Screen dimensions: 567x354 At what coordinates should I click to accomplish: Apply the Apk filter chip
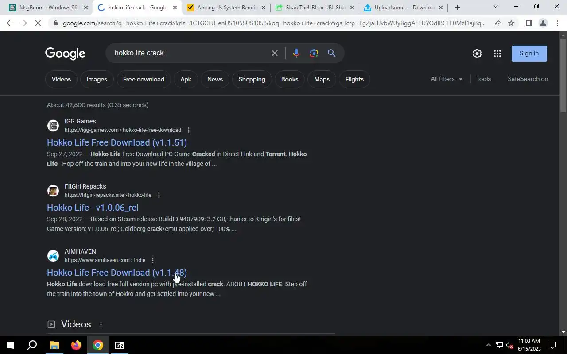coord(186,80)
